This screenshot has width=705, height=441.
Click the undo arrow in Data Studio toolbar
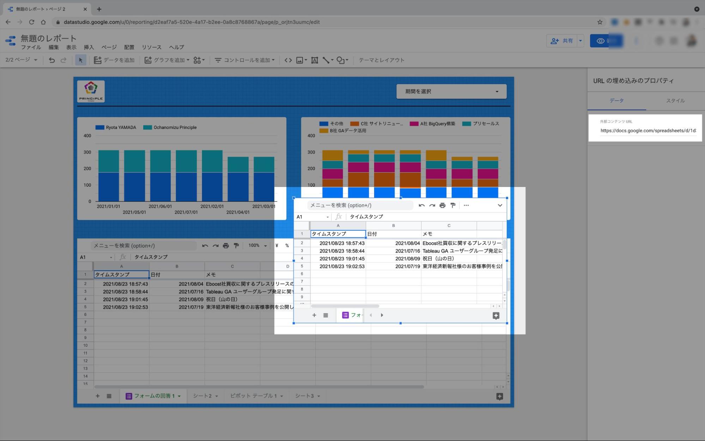pos(52,60)
